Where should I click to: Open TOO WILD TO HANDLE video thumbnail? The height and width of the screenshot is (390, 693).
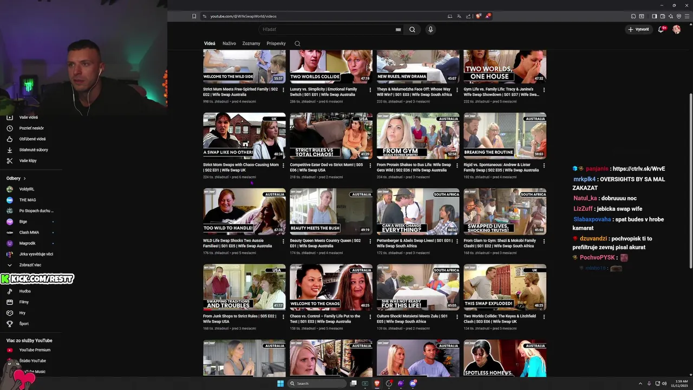[244, 212]
